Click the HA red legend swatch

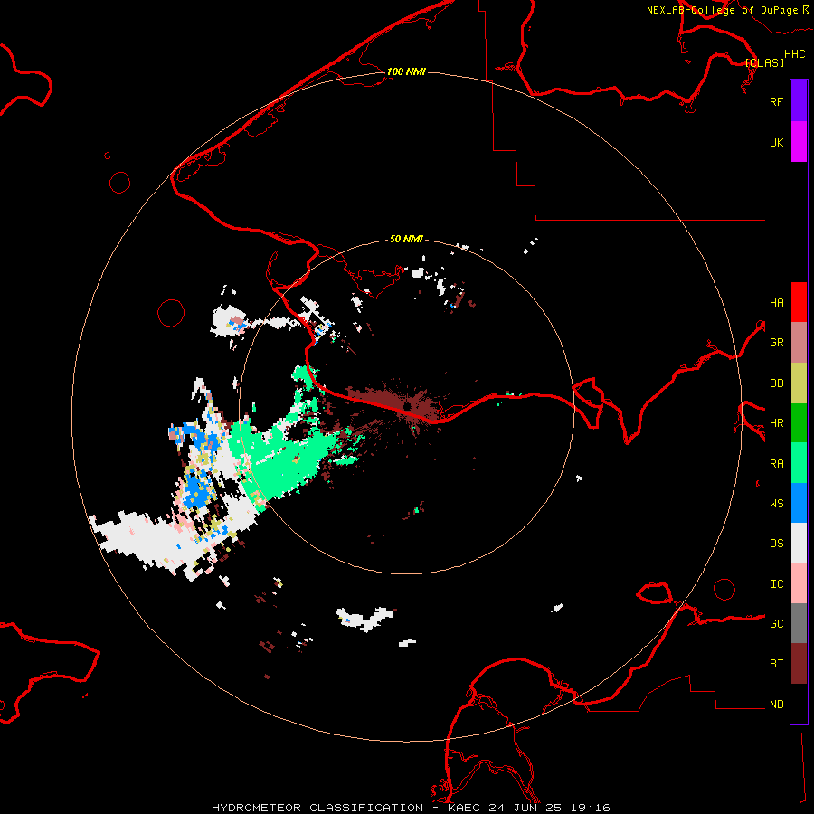(x=799, y=302)
